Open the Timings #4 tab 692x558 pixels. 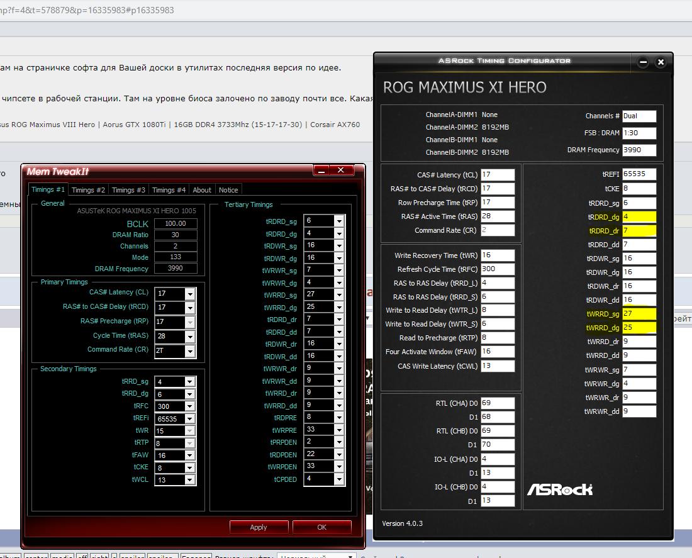click(169, 190)
